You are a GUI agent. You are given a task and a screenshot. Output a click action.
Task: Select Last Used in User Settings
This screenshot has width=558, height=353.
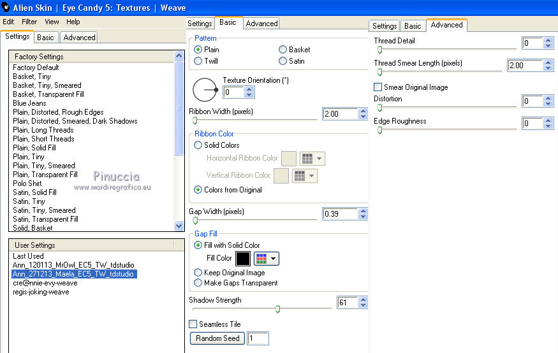(28, 256)
